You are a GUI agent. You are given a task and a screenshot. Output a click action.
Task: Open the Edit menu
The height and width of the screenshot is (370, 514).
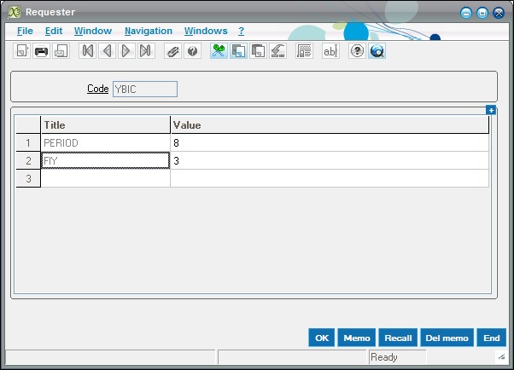point(54,31)
